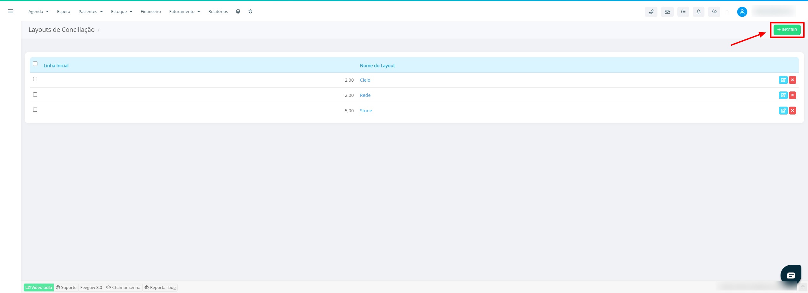Edit the Rede layout
The image size is (808, 293).
coord(783,95)
